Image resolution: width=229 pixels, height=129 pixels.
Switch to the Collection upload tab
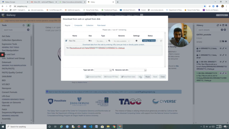click(90, 25)
